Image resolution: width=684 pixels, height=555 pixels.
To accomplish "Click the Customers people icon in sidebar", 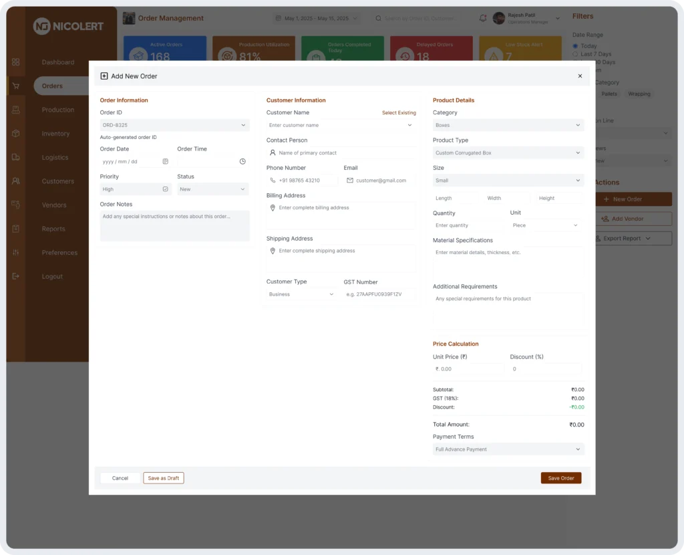I will coord(15,181).
